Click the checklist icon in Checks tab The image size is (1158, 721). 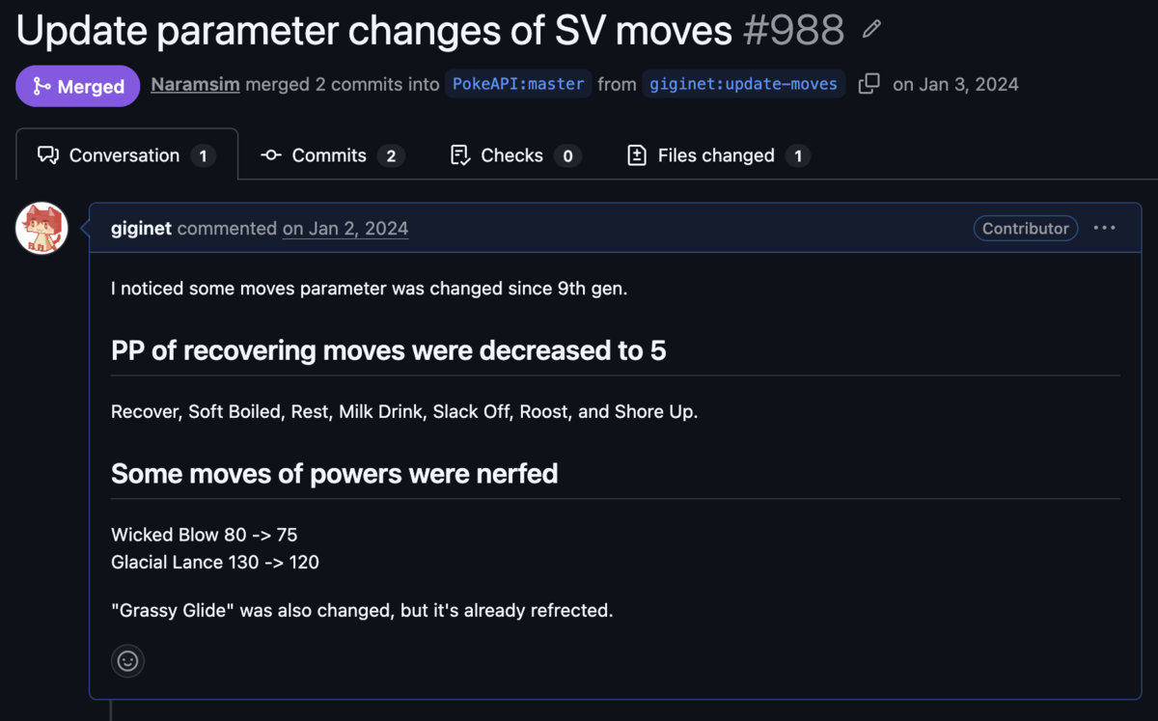click(x=460, y=155)
